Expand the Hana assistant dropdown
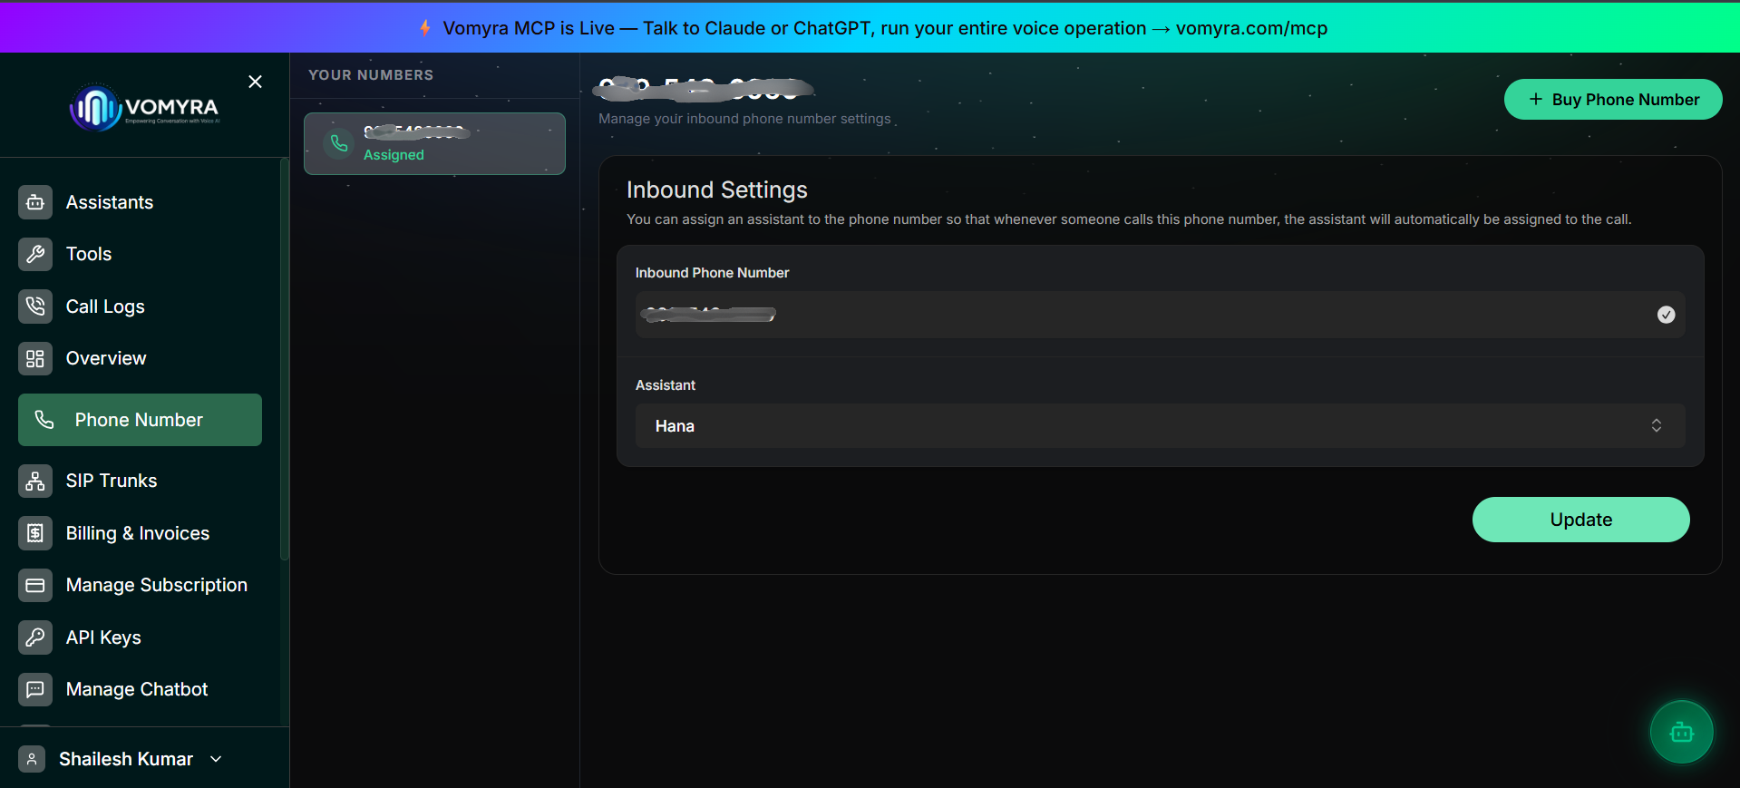The width and height of the screenshot is (1740, 788). pos(1160,426)
